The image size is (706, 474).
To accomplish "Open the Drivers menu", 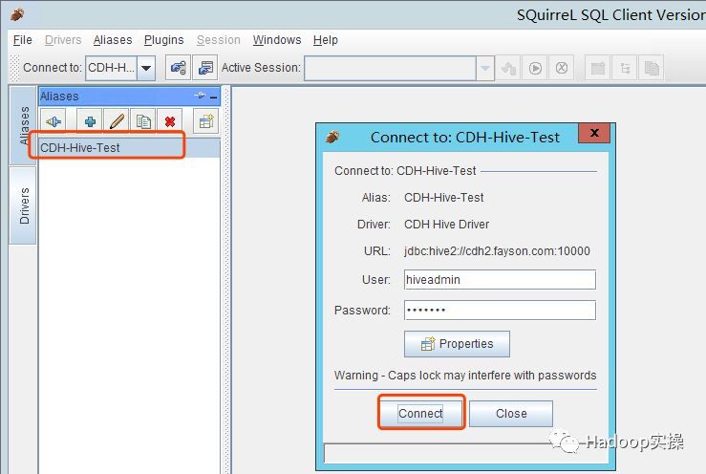I will coord(63,40).
